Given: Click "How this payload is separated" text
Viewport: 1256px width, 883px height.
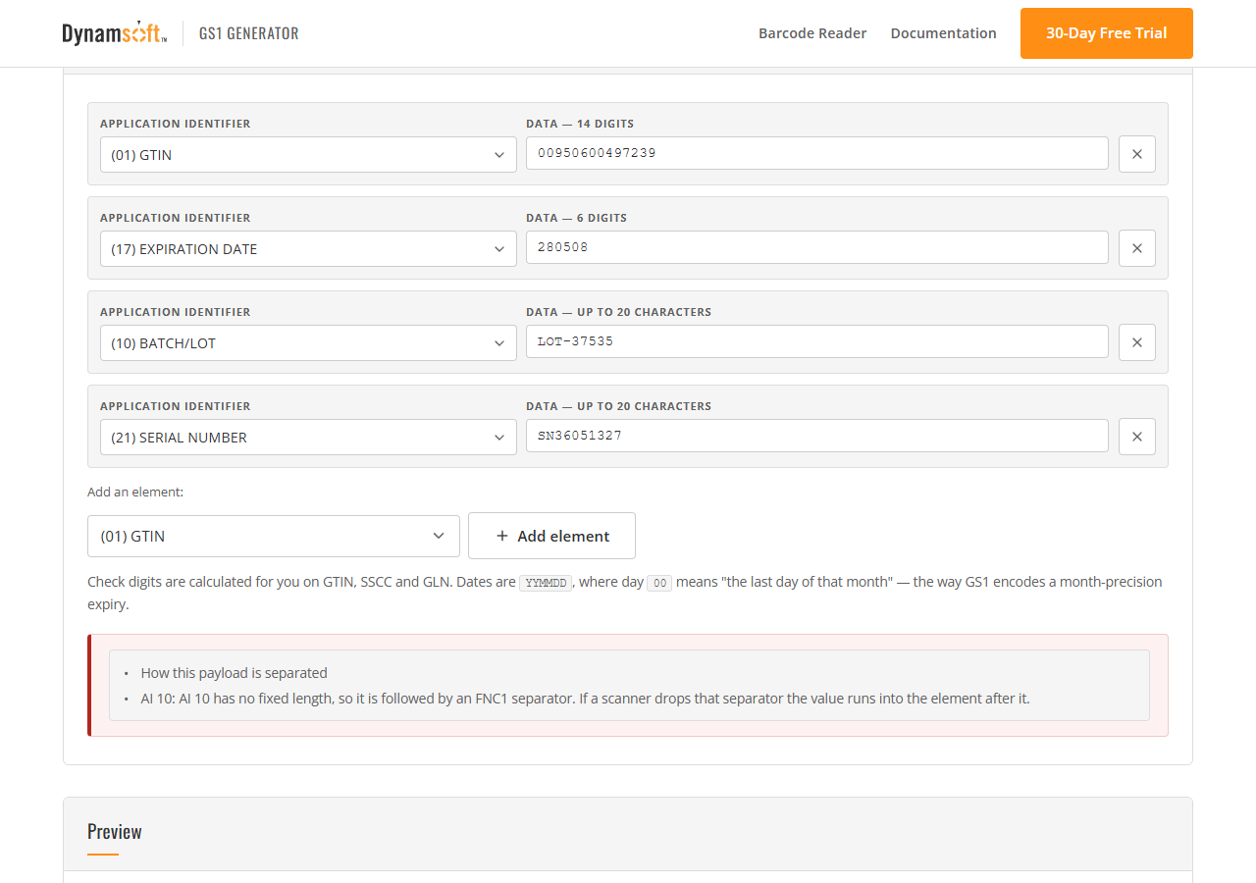Looking at the screenshot, I should (235, 673).
